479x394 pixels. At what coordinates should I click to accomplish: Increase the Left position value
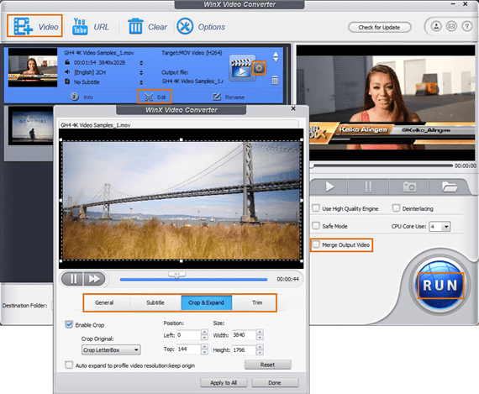[x=205, y=333]
